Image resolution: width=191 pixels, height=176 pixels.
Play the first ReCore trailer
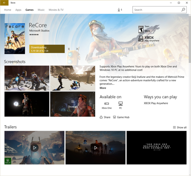34,148
